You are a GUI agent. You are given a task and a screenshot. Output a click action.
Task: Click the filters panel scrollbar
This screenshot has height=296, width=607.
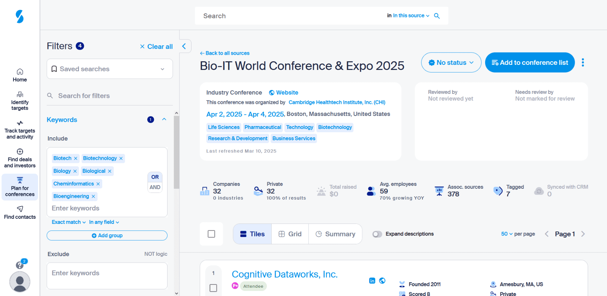177,152
